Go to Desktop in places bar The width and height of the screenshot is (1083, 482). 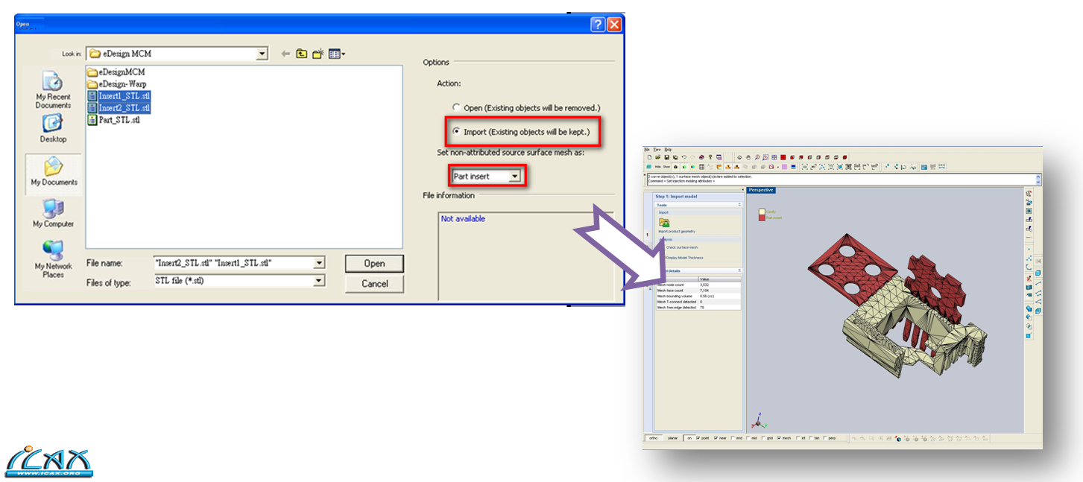(53, 129)
